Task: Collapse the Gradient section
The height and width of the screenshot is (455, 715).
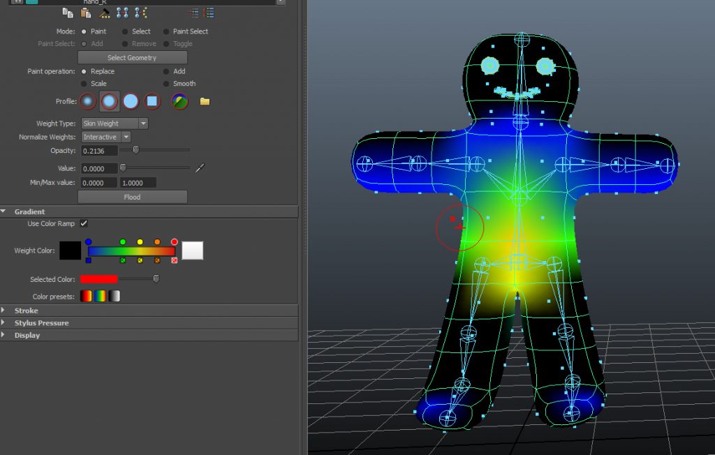Action: click(3, 211)
